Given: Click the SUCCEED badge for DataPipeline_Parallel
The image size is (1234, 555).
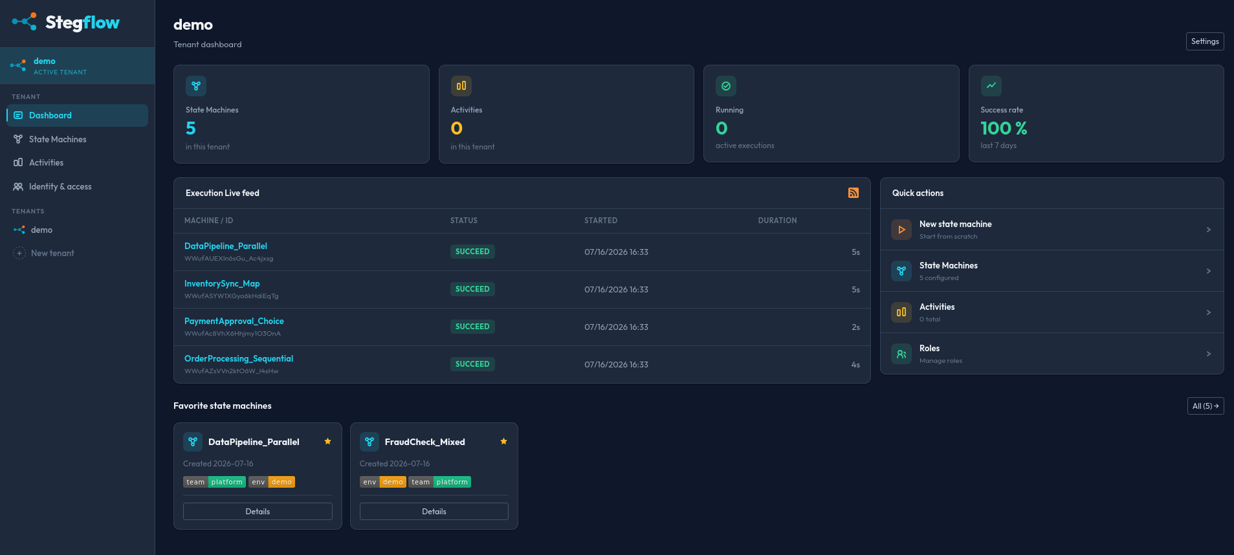Looking at the screenshot, I should (472, 252).
